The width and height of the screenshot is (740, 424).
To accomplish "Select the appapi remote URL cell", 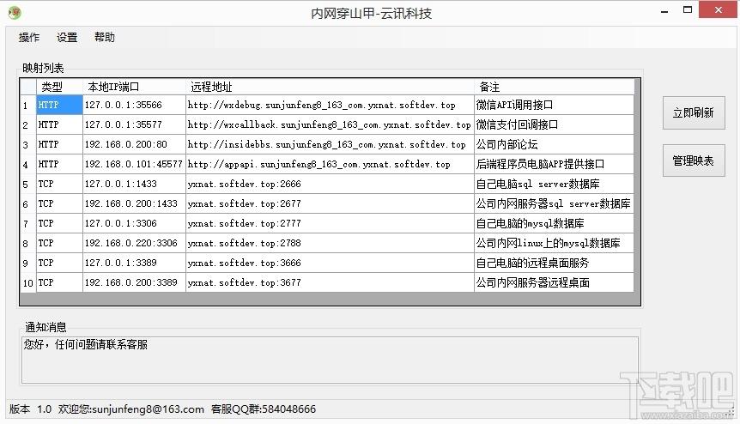I will [x=330, y=164].
